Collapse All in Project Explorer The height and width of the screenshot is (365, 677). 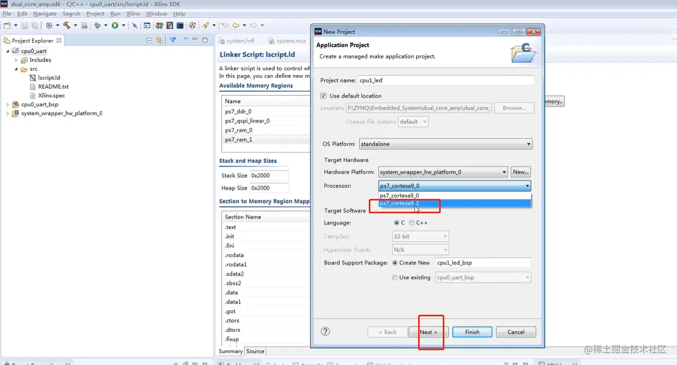[x=149, y=40]
